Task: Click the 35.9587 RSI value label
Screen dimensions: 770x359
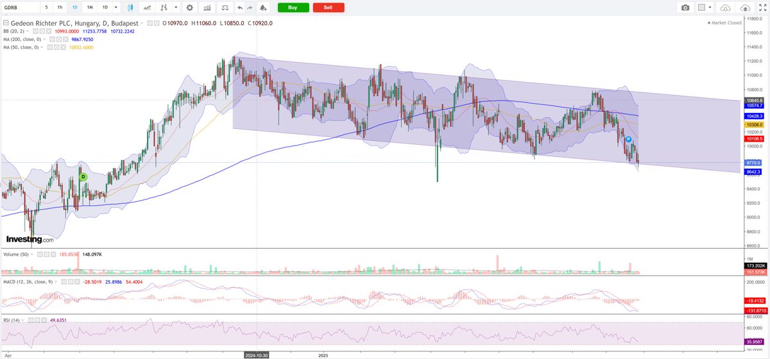Action: [x=754, y=342]
